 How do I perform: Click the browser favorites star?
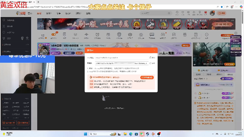(x=222, y=7)
